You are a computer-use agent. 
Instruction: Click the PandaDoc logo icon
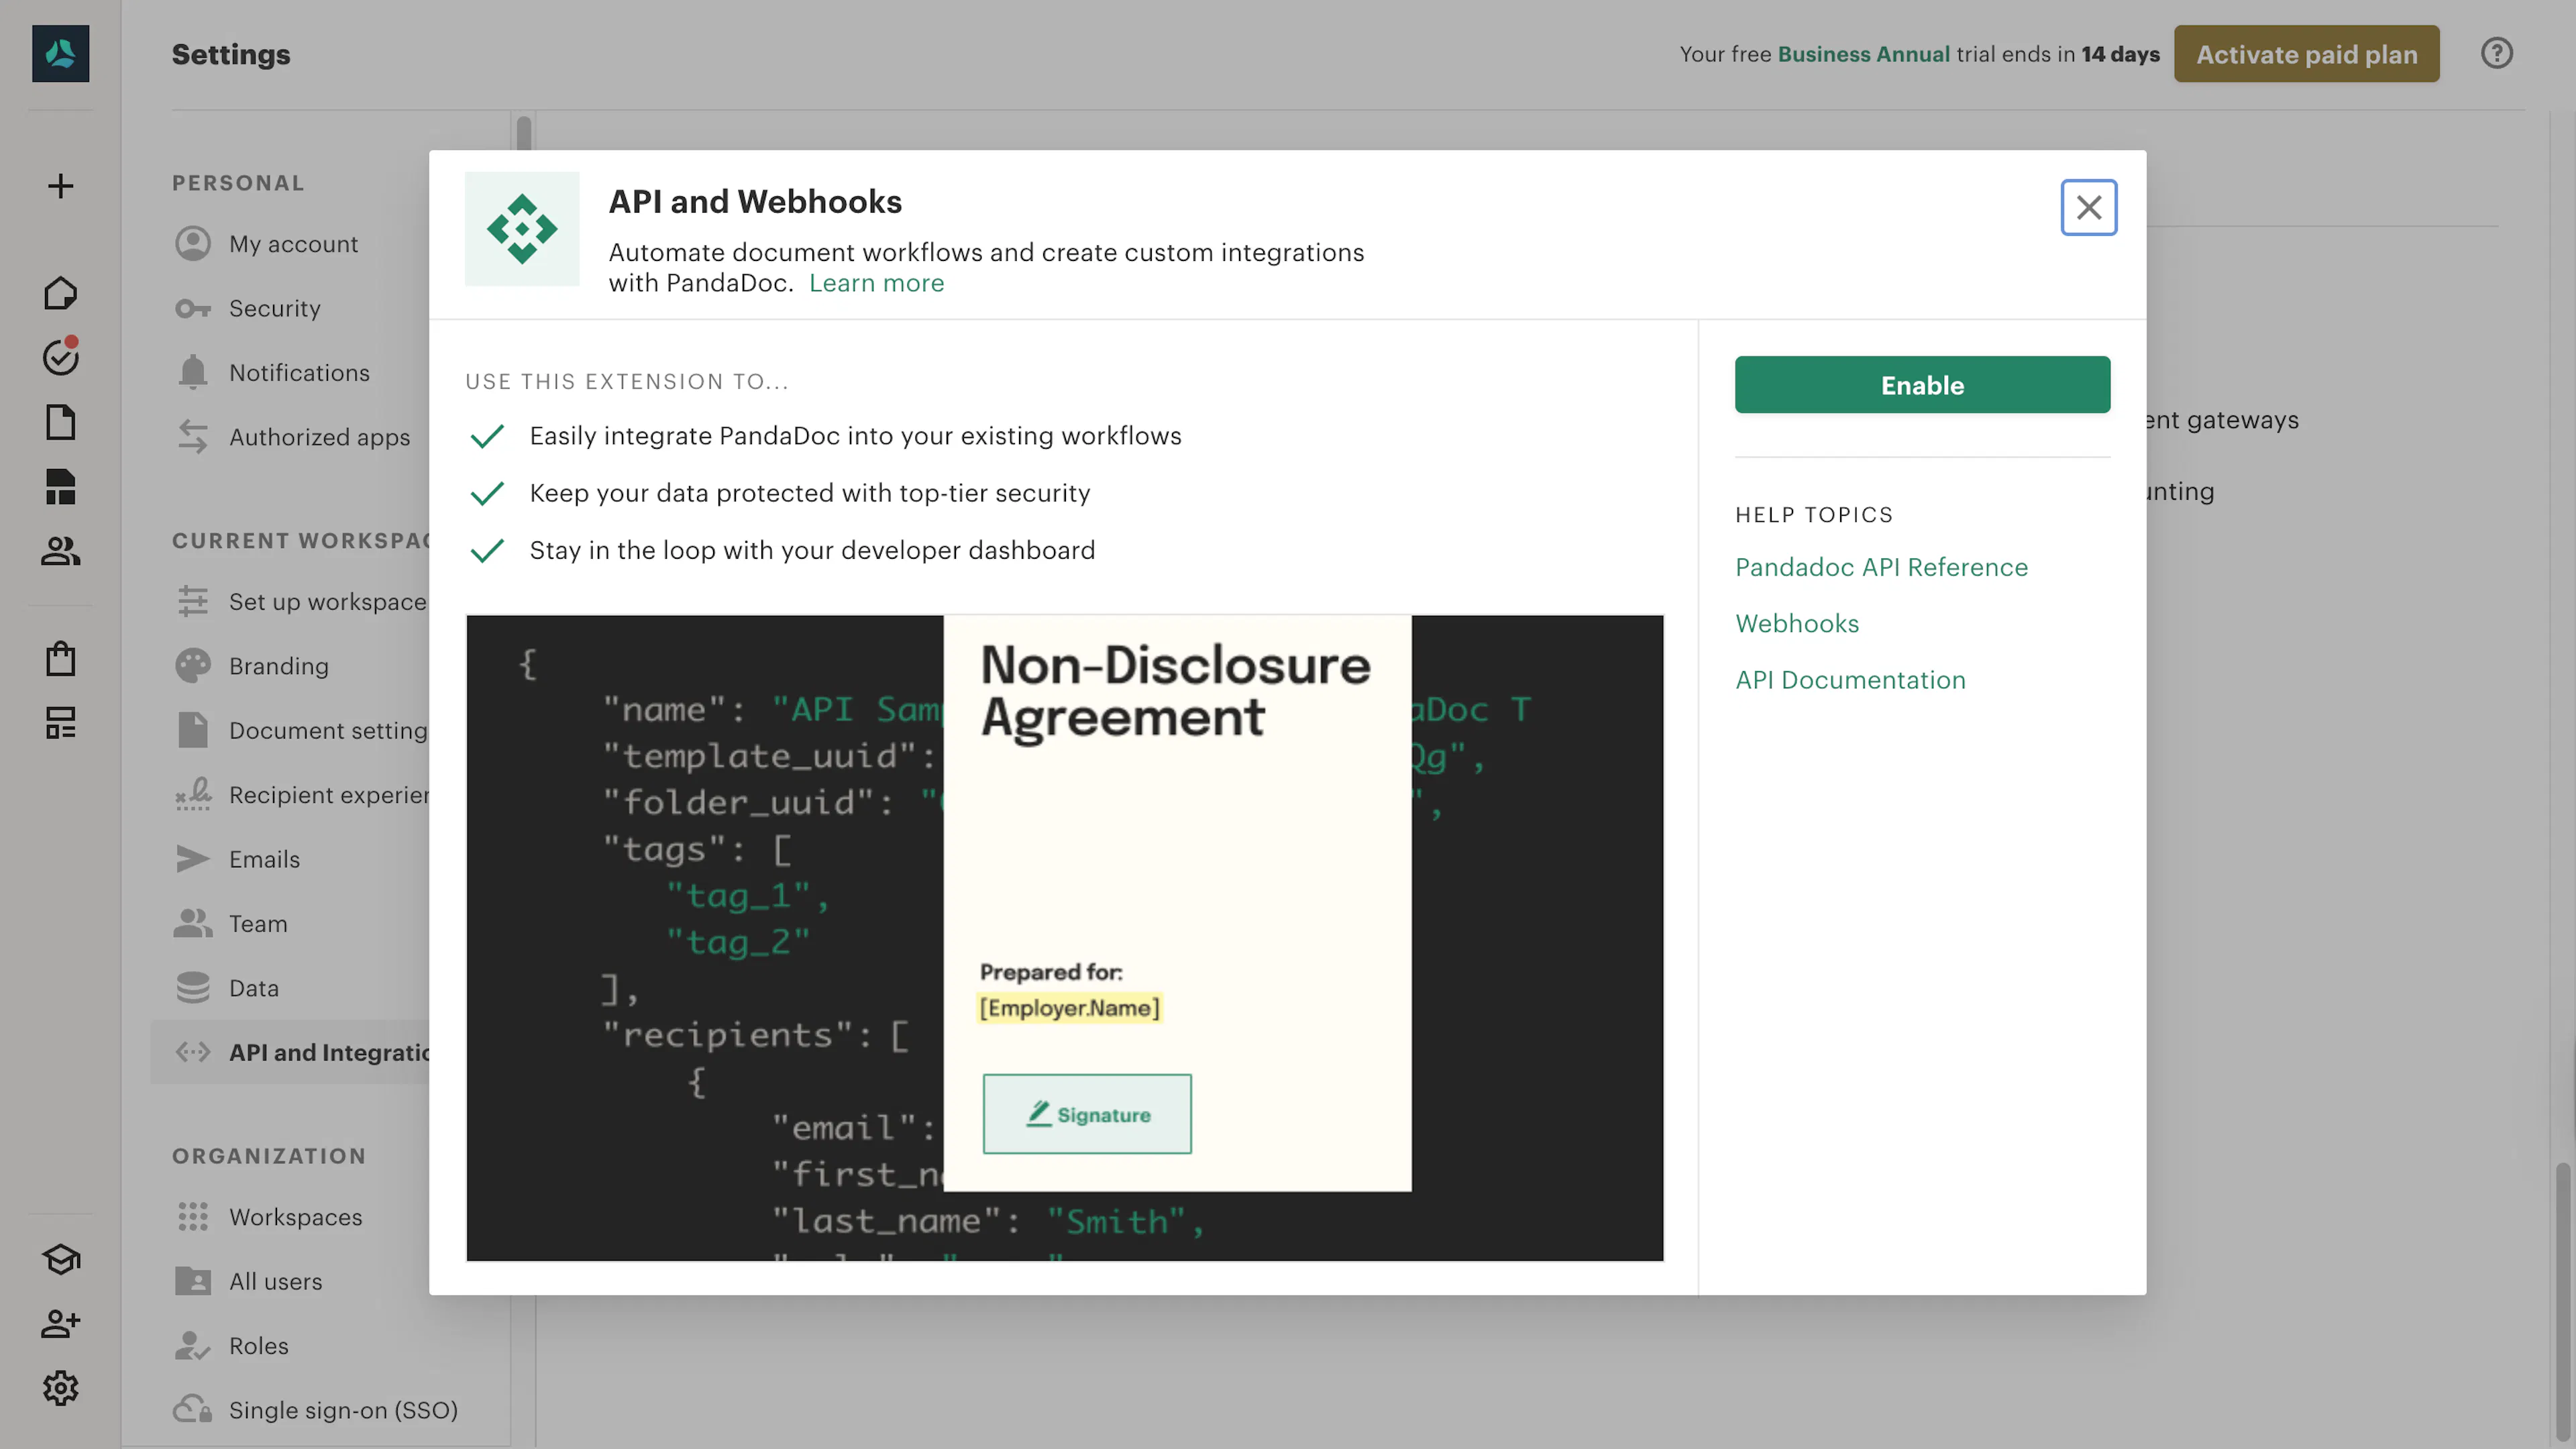[x=60, y=53]
